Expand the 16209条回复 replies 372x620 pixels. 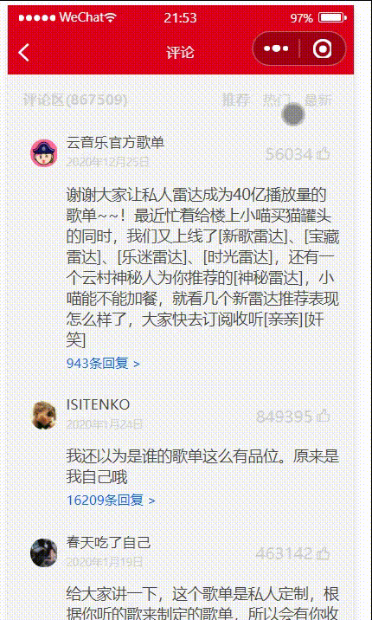pos(111,500)
